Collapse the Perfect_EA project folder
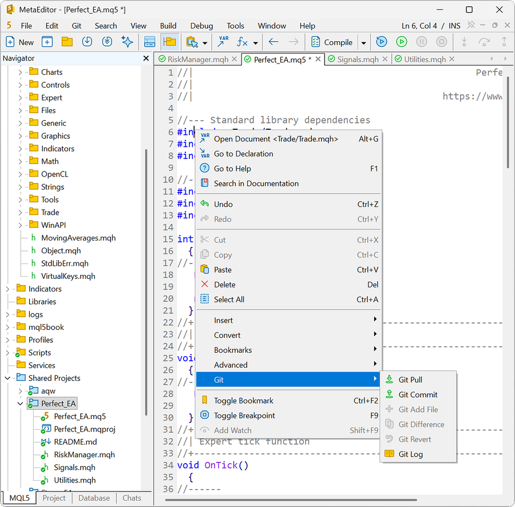This screenshot has width=515, height=507. coord(21,404)
